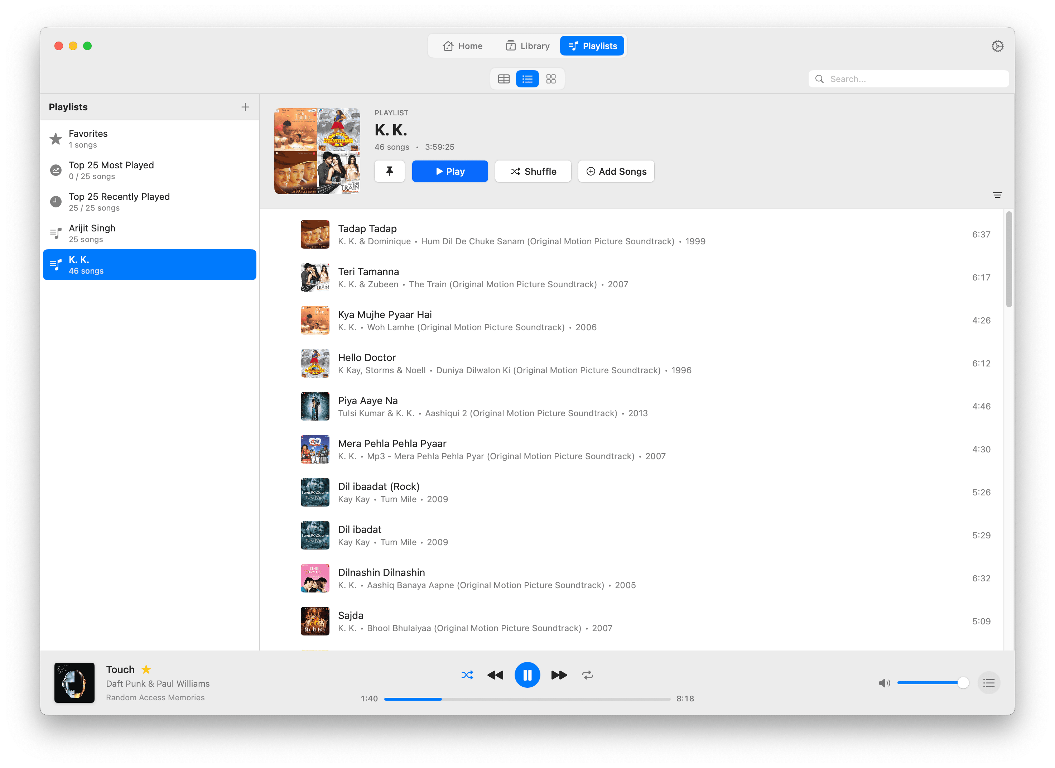1055x768 pixels.
Task: Click Daft Punk & Paul Williams artist
Action: coord(158,683)
